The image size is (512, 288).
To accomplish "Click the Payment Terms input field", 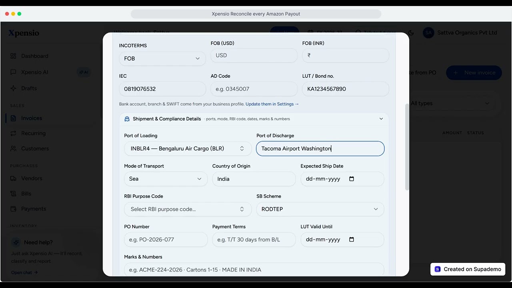I will (254, 240).
